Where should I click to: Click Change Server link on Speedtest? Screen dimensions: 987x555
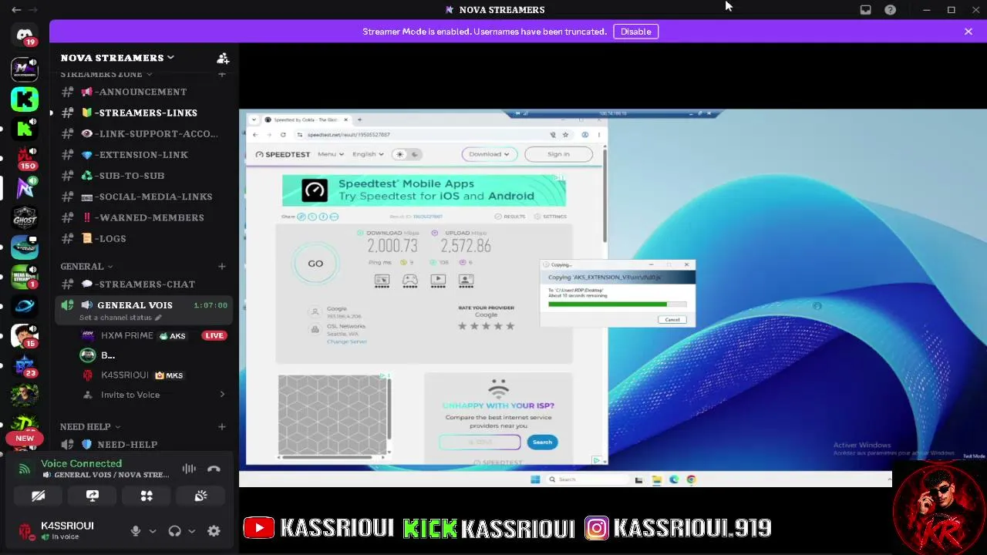347,341
